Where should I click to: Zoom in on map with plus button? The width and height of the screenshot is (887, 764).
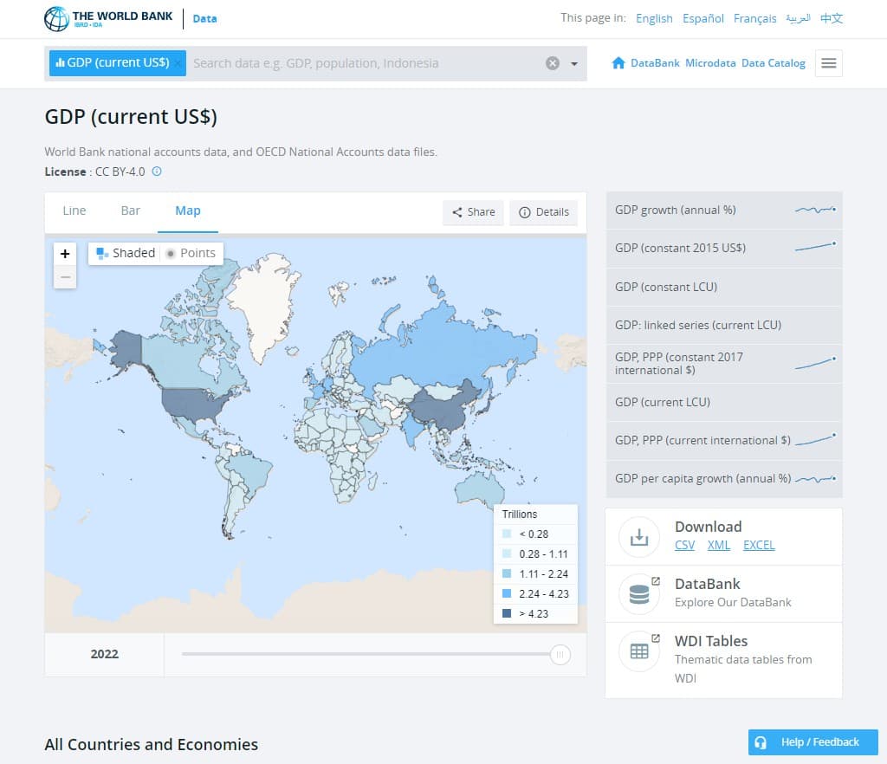click(65, 254)
